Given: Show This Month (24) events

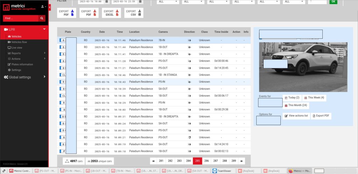Looking at the screenshot, I should [295, 105].
